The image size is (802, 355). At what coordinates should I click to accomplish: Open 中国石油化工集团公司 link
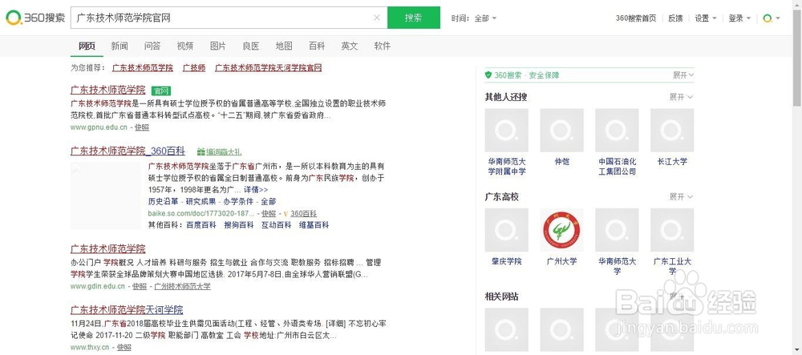tap(617, 167)
